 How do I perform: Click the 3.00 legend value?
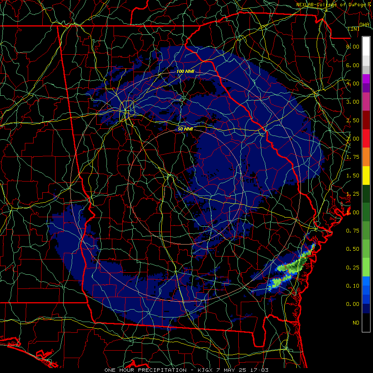353,102
